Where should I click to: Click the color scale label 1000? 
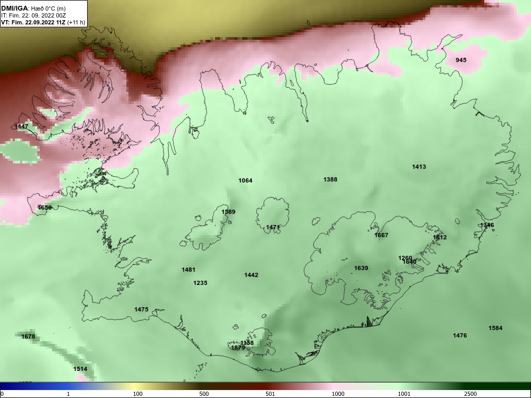(x=338, y=394)
